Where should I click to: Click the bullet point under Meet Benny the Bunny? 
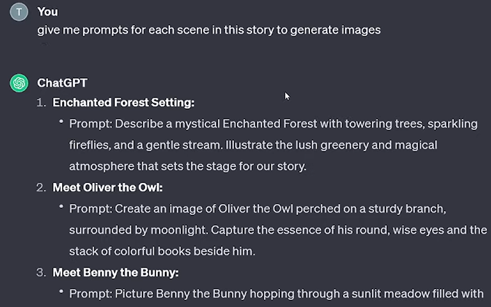tap(61, 292)
